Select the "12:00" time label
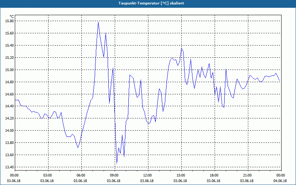 click(148, 175)
